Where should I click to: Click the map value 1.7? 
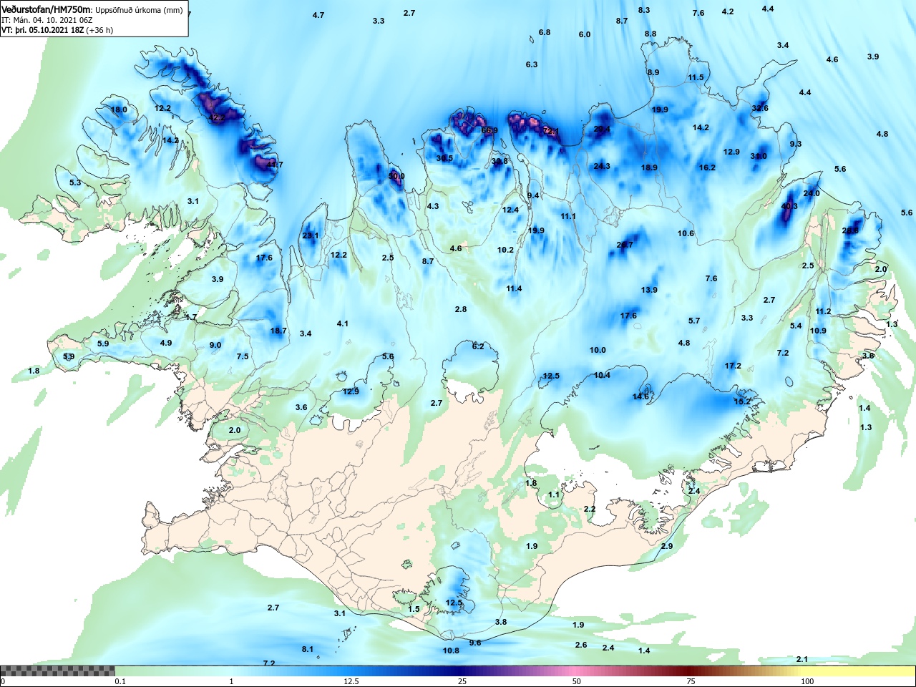(x=191, y=317)
